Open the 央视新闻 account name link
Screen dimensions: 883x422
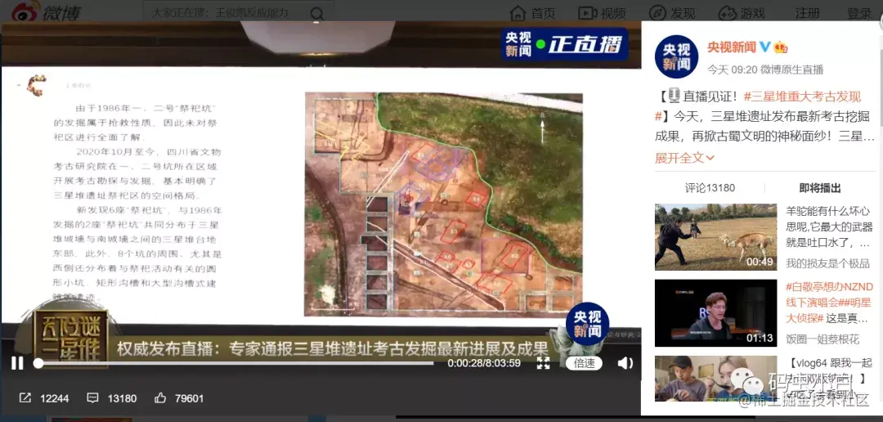pos(732,47)
